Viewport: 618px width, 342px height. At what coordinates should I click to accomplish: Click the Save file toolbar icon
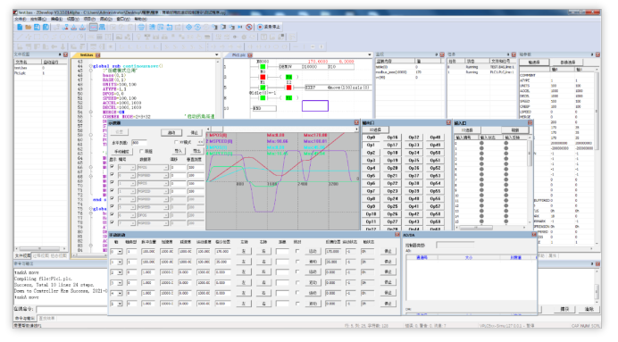(x=37, y=27)
